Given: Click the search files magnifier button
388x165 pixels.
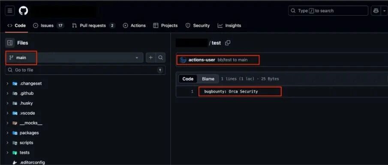Looking at the screenshot, I should 161,57.
